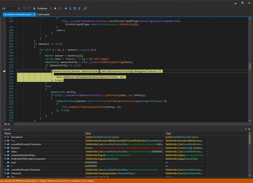Click FindEntityWithTag on line 251

[x=111, y=62]
